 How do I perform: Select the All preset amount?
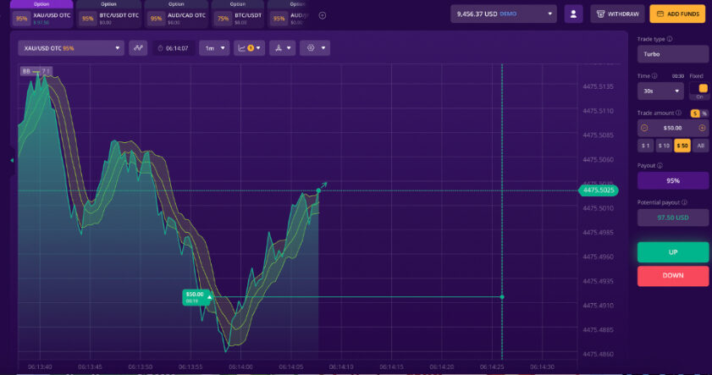(x=701, y=146)
